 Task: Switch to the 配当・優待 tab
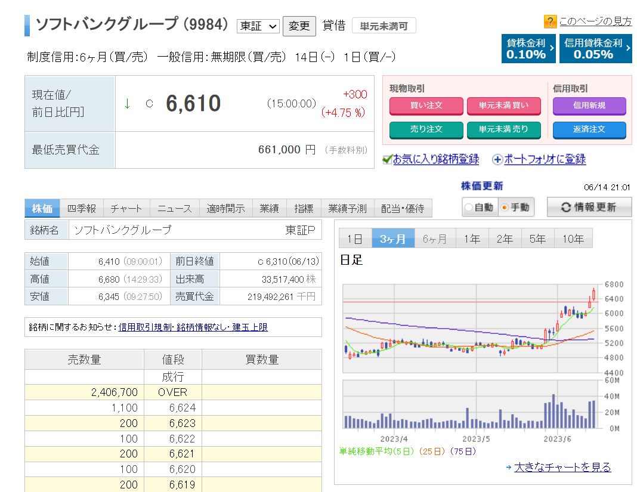pyautogui.click(x=403, y=208)
